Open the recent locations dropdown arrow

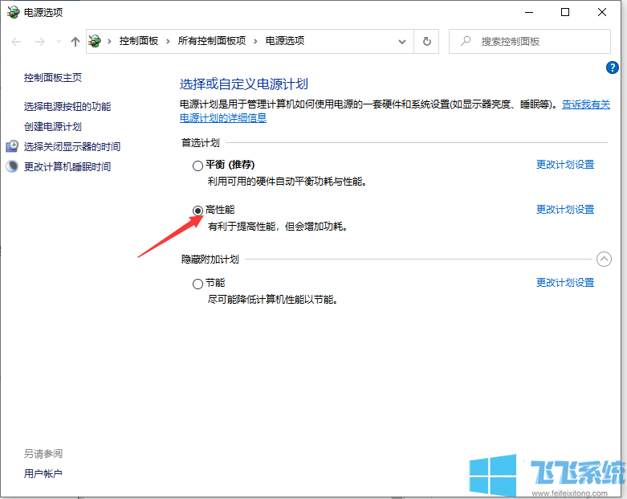[59, 41]
